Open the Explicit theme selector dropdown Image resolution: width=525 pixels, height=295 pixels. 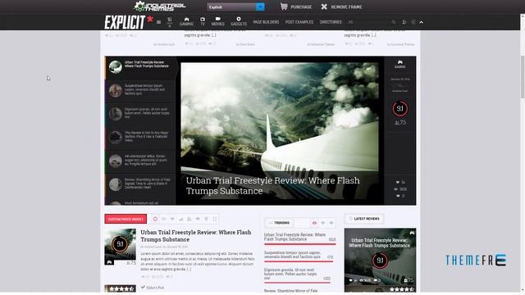pyautogui.click(x=235, y=7)
